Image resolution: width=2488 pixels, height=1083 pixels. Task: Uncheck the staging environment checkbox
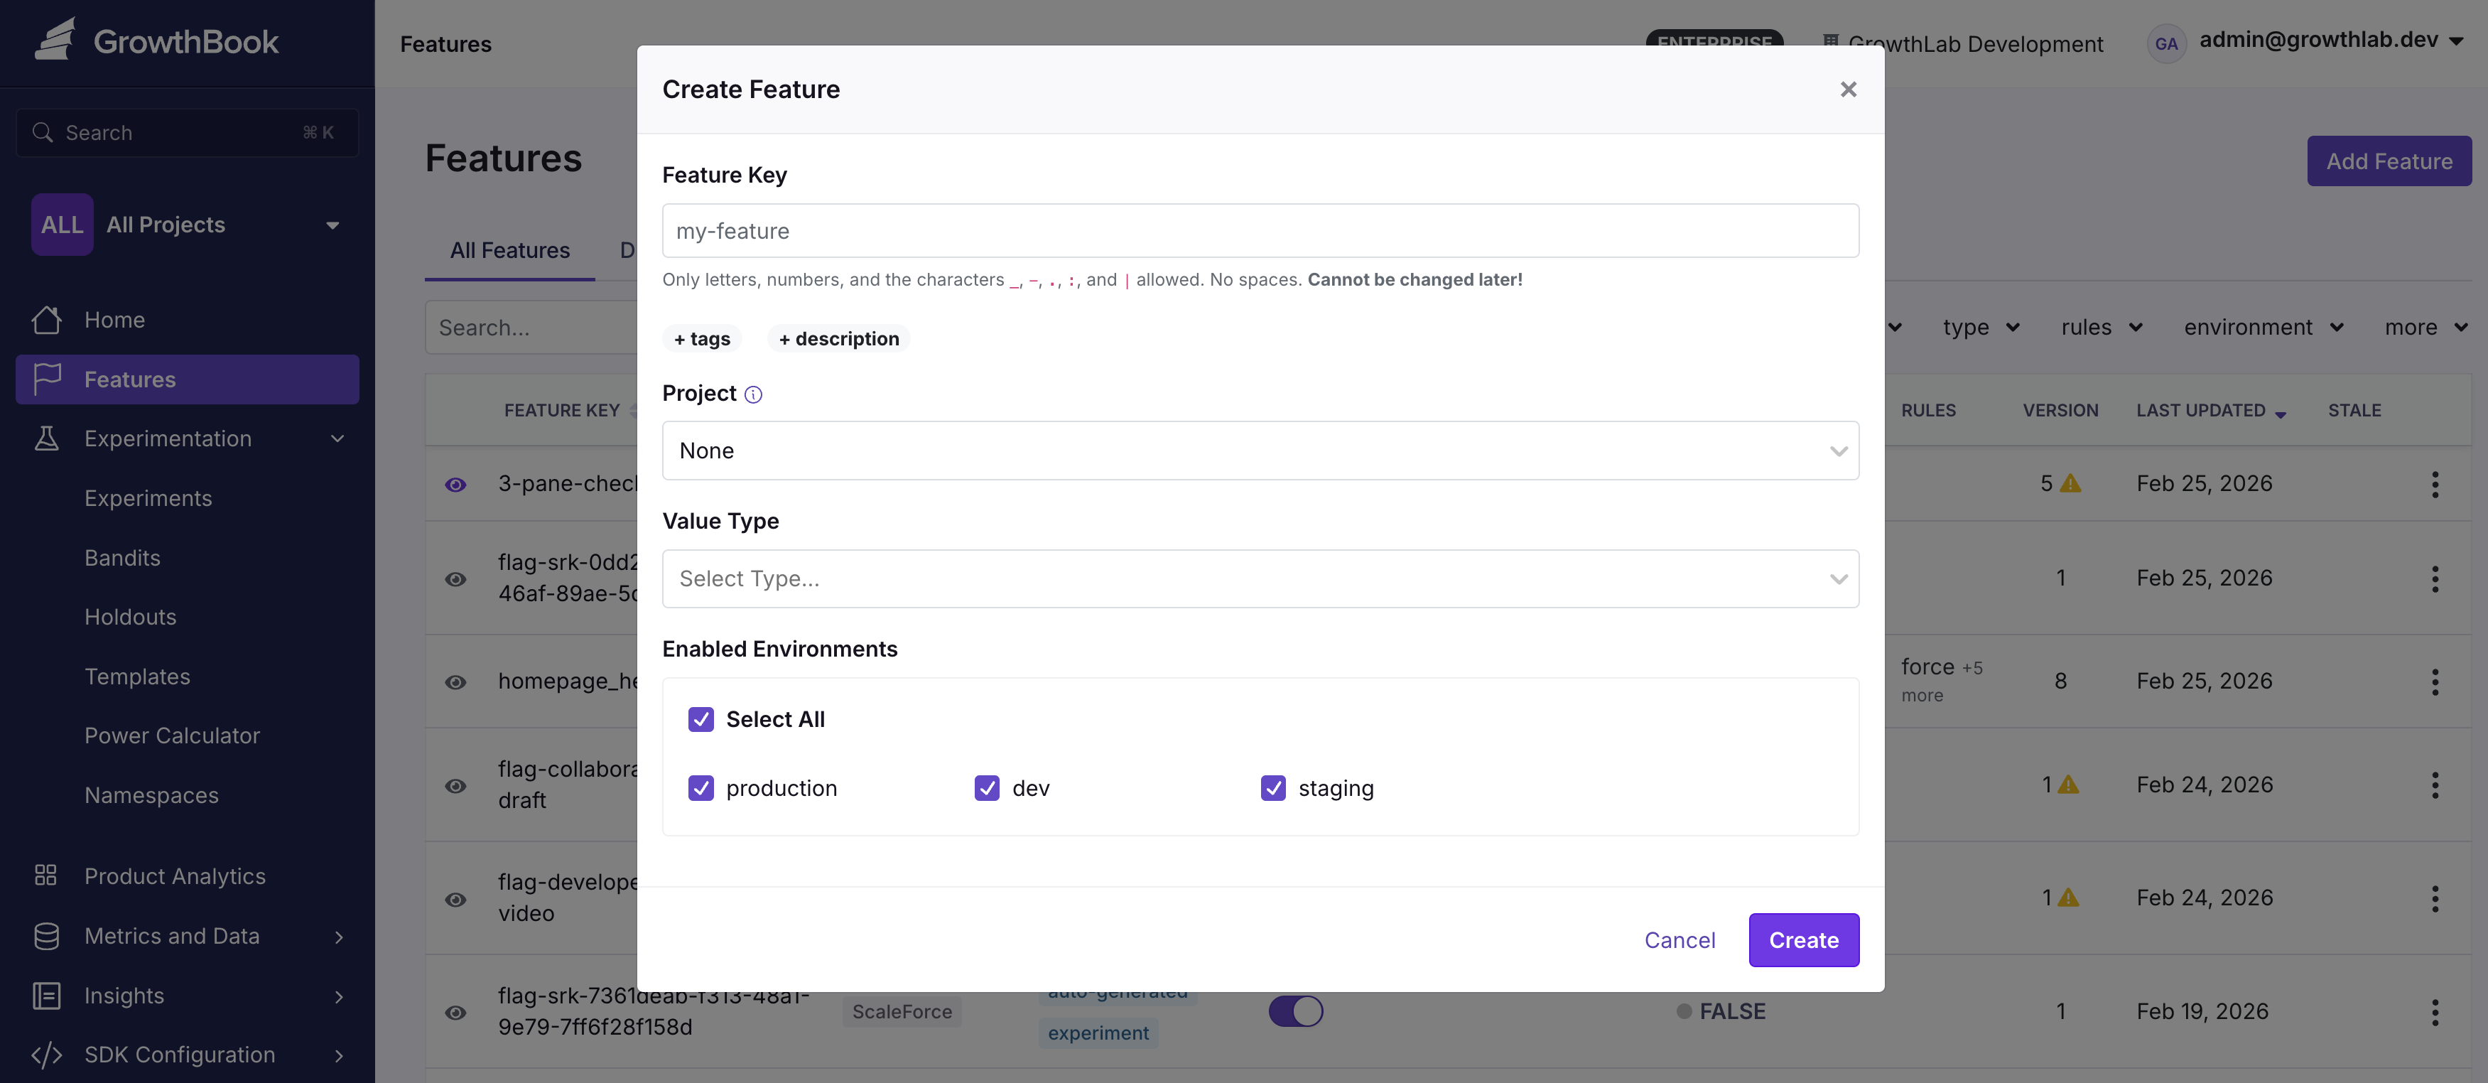point(1274,788)
